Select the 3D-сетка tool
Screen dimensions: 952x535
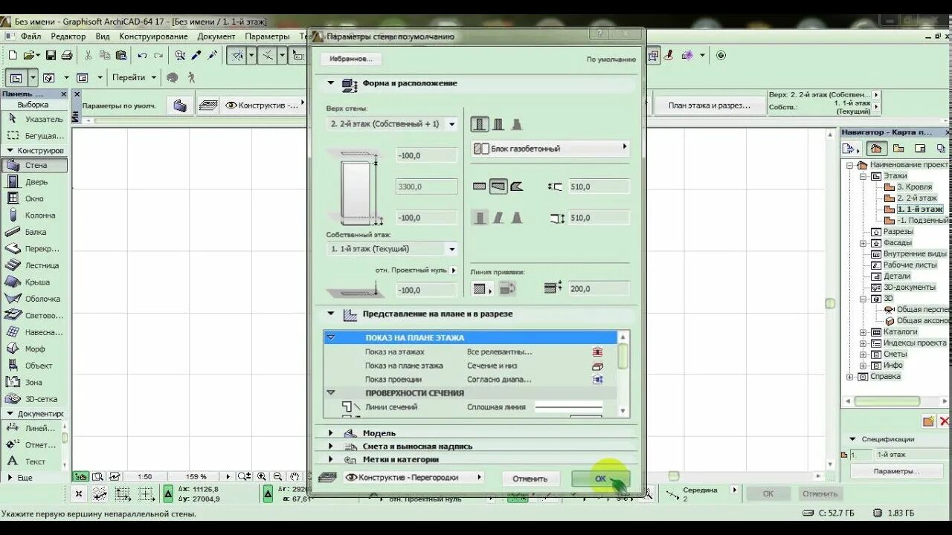[x=34, y=399]
